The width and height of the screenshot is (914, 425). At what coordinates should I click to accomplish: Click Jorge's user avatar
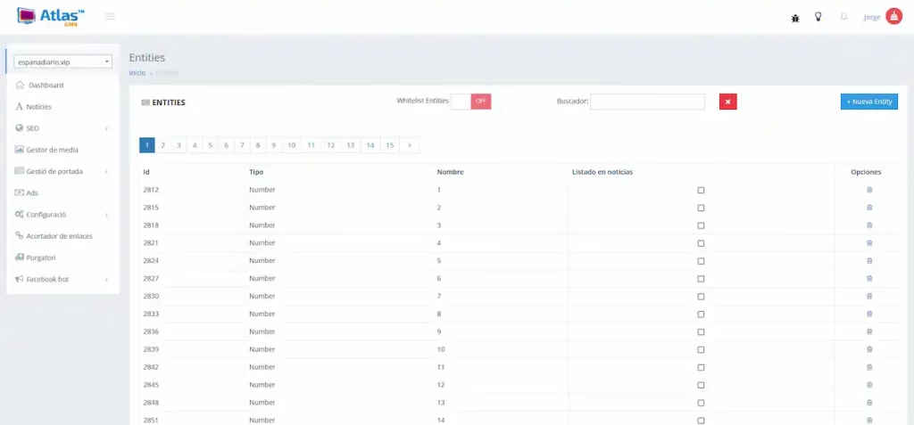coord(893,17)
